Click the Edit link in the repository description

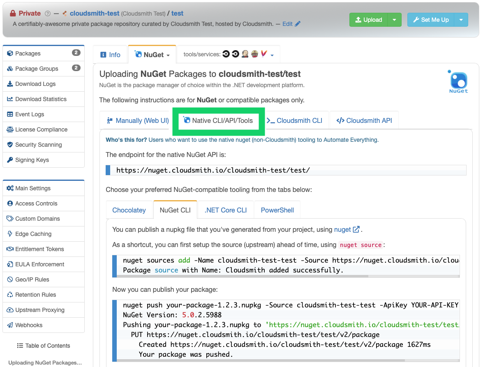click(x=288, y=23)
